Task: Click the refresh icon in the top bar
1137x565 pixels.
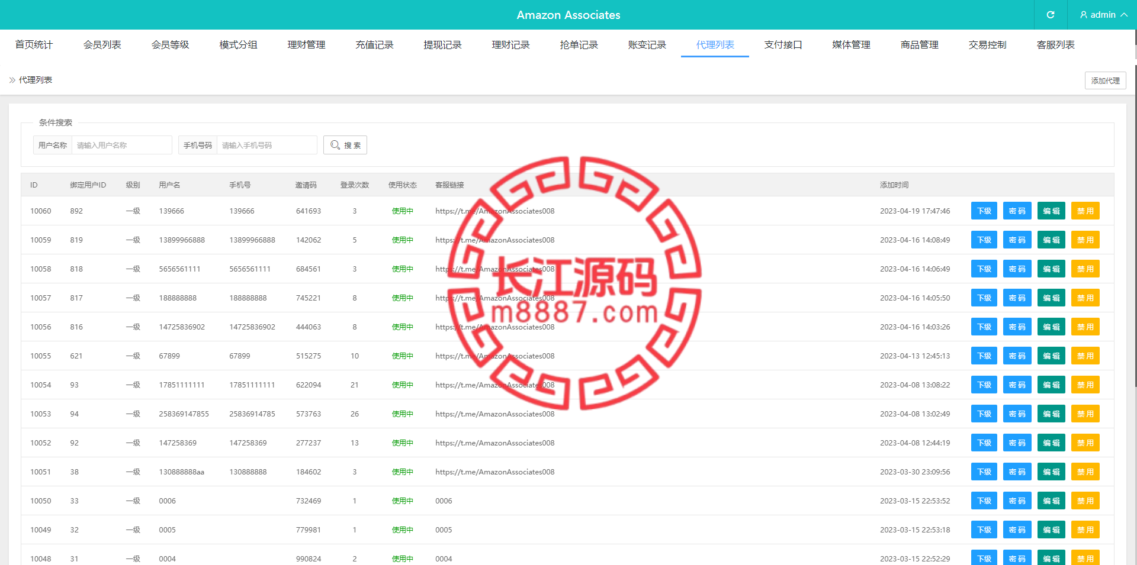Action: tap(1051, 15)
